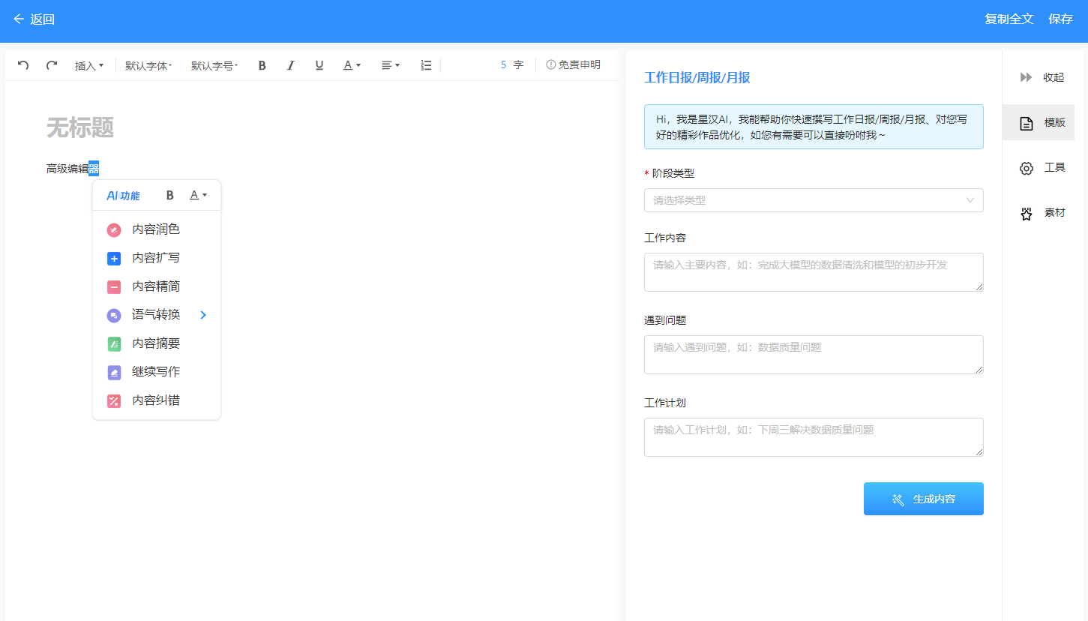
Task: Click the 语气转换 purple chat icon
Action: click(114, 315)
